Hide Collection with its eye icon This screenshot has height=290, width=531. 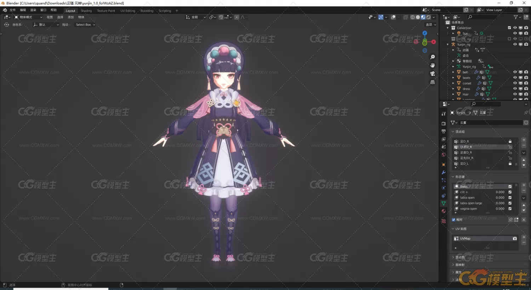coord(515,28)
